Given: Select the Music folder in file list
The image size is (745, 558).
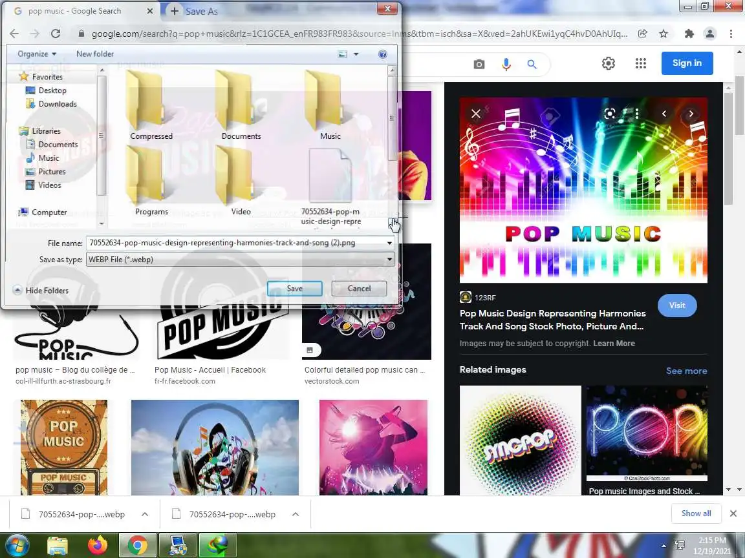Looking at the screenshot, I should (330, 105).
